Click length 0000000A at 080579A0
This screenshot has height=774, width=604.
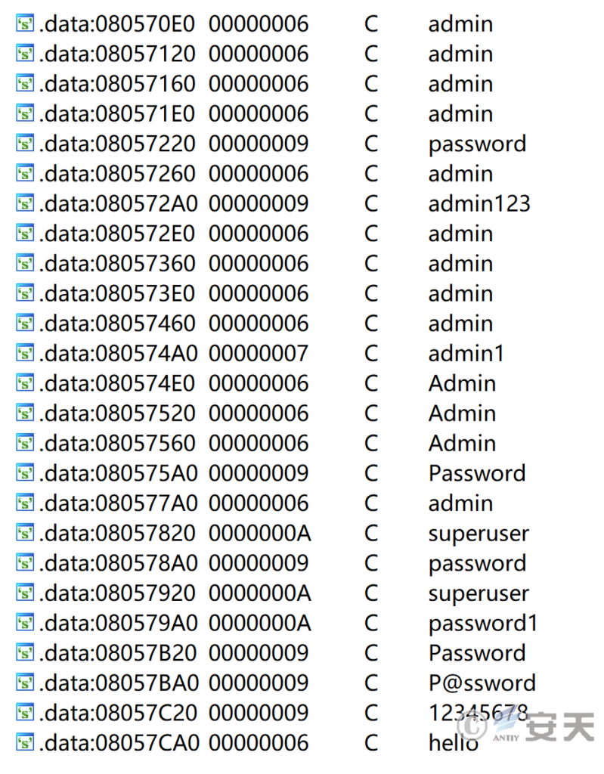point(260,623)
